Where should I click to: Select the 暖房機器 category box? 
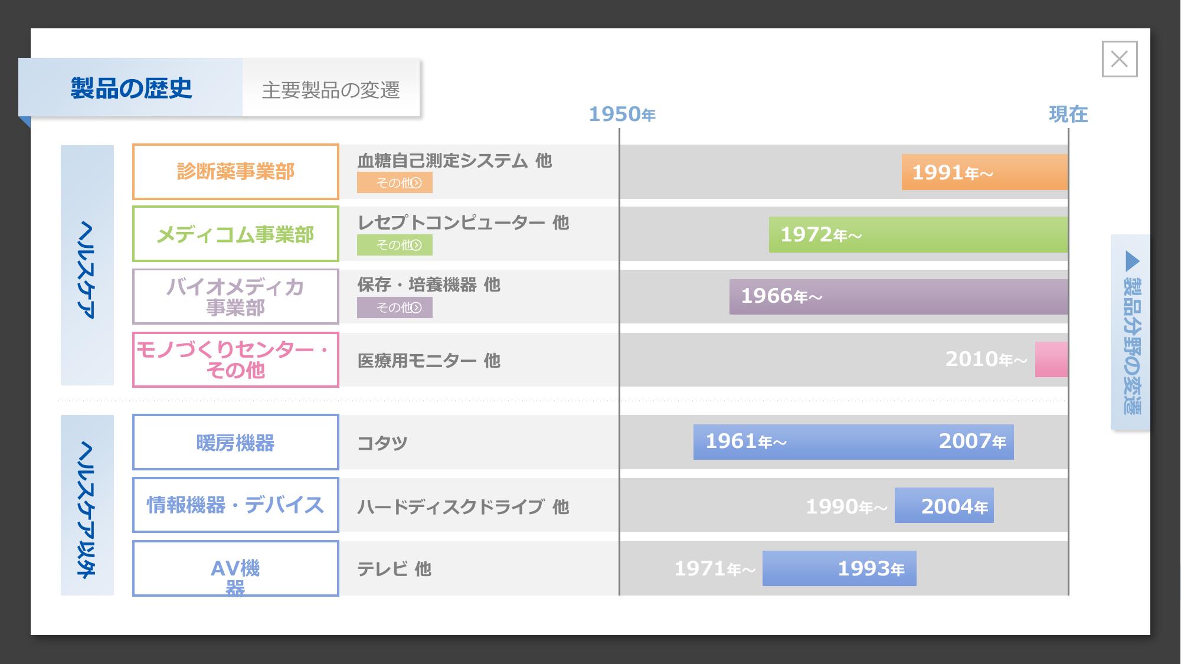(235, 442)
